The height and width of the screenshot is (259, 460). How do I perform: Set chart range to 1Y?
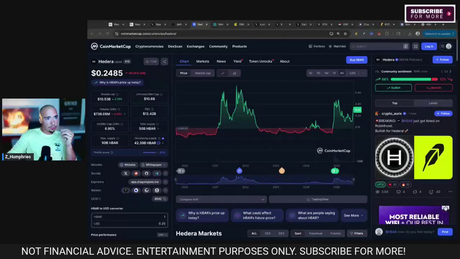(x=334, y=73)
